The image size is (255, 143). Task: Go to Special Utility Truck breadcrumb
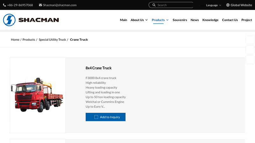point(52,39)
